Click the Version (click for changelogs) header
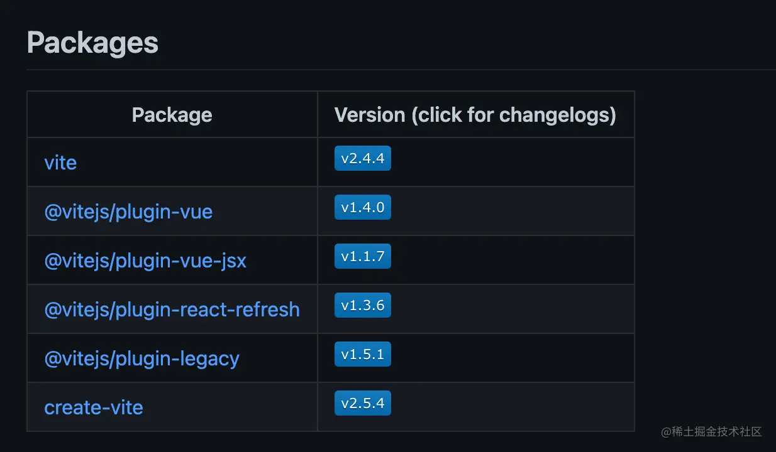Viewport: 776px width, 452px height. (475, 115)
